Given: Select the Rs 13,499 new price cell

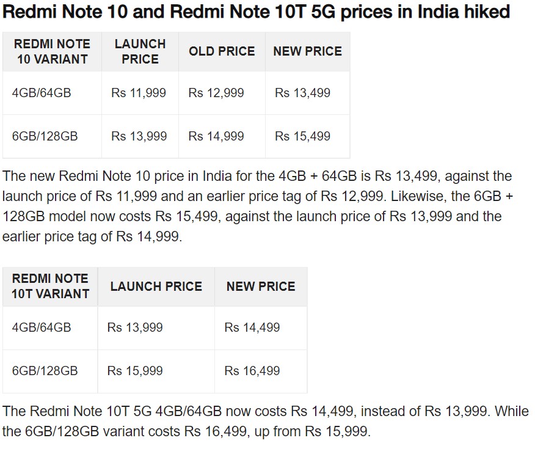Looking at the screenshot, I should 307,93.
